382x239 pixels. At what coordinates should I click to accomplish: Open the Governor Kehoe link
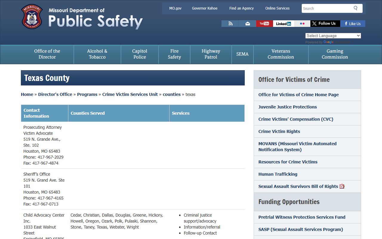[x=205, y=8]
